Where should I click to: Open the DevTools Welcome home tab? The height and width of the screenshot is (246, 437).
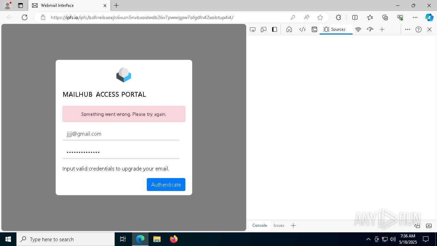click(289, 29)
